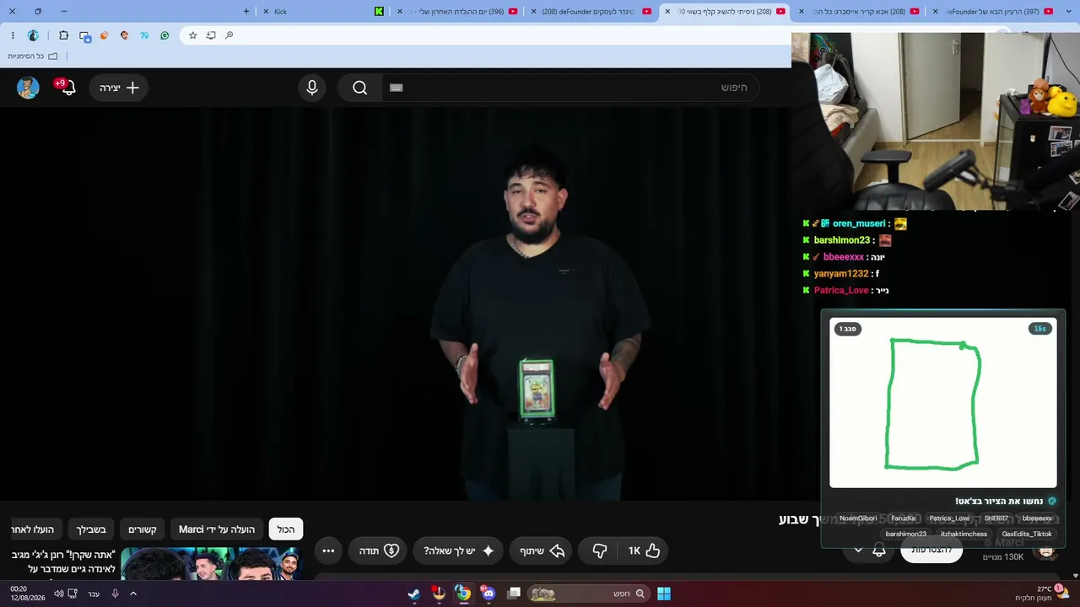
Task: Click the שיתוף share button
Action: click(540, 551)
